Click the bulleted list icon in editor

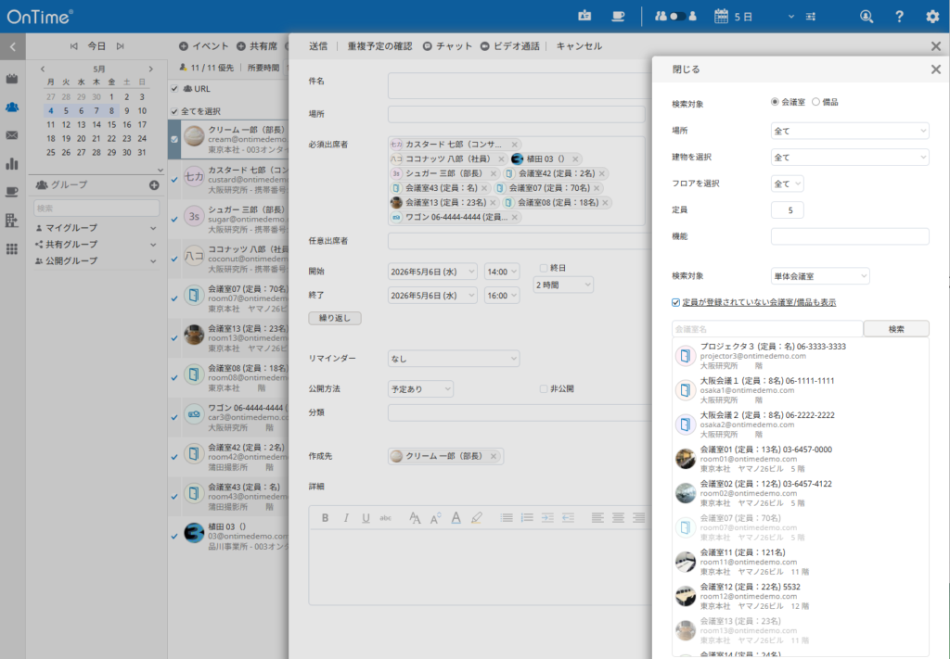tap(507, 517)
